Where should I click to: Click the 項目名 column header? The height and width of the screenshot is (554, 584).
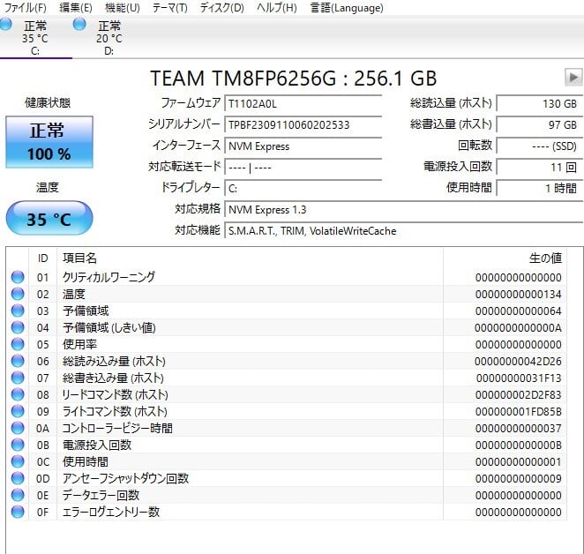coord(250,258)
